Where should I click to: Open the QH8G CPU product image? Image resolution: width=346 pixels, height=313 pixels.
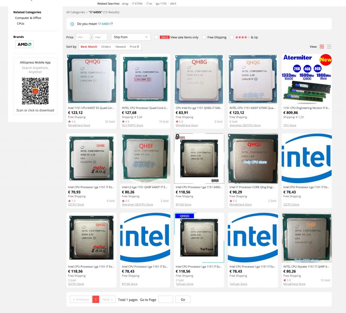199,79
